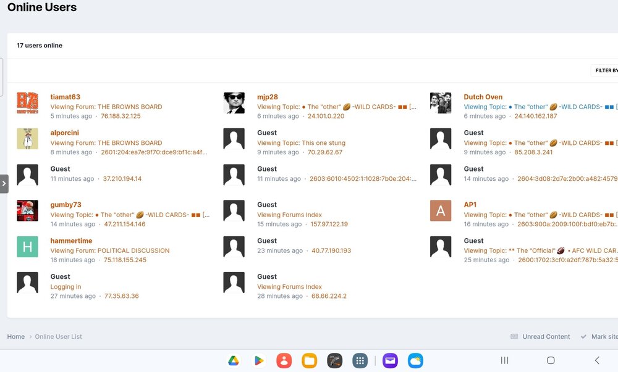
Task: Open the app drawer grid icon
Action: click(x=360, y=360)
